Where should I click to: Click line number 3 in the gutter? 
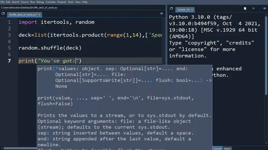click(9, 35)
